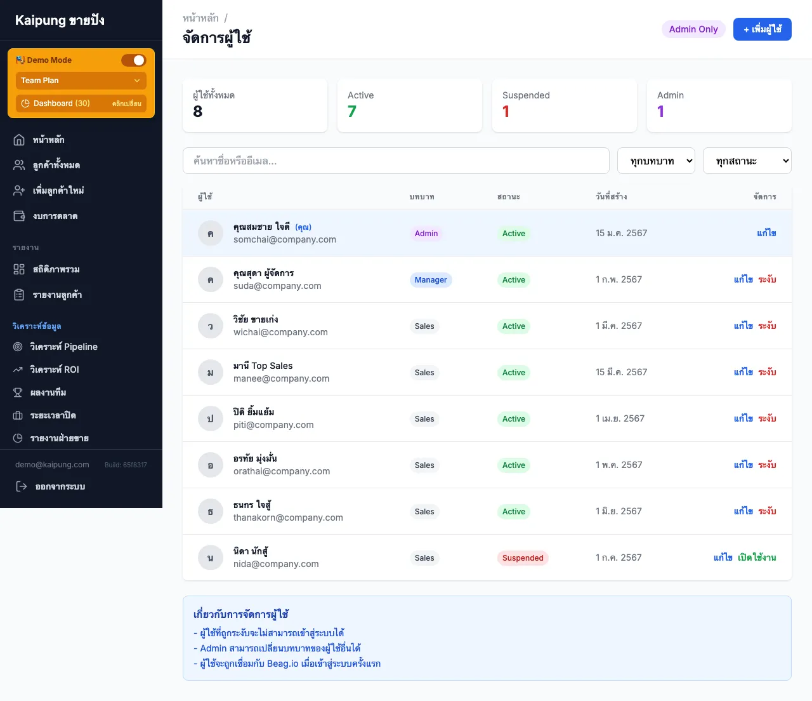Click the all customers people icon

pyautogui.click(x=19, y=165)
